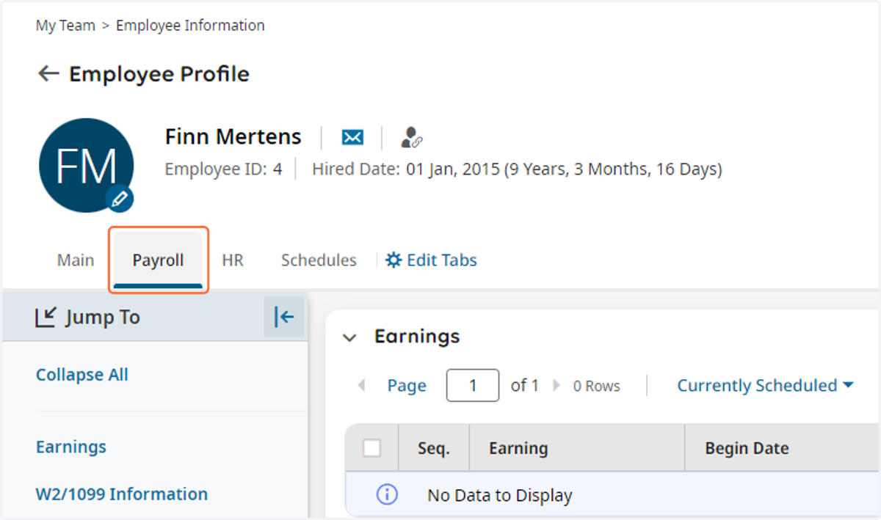The width and height of the screenshot is (881, 520).
Task: Click the Employee ID: 4 text
Action: (223, 169)
